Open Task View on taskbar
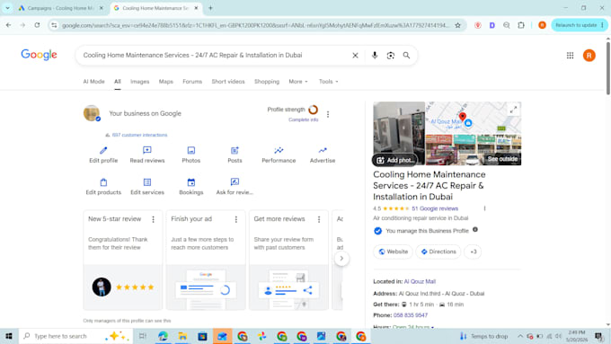The width and height of the screenshot is (611, 344). pos(143,336)
